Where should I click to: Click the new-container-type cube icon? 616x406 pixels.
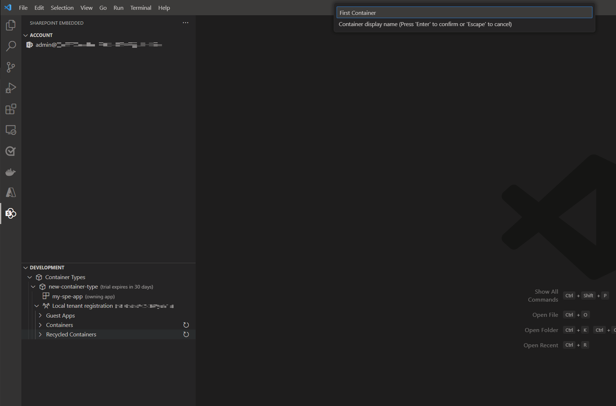(x=42, y=287)
